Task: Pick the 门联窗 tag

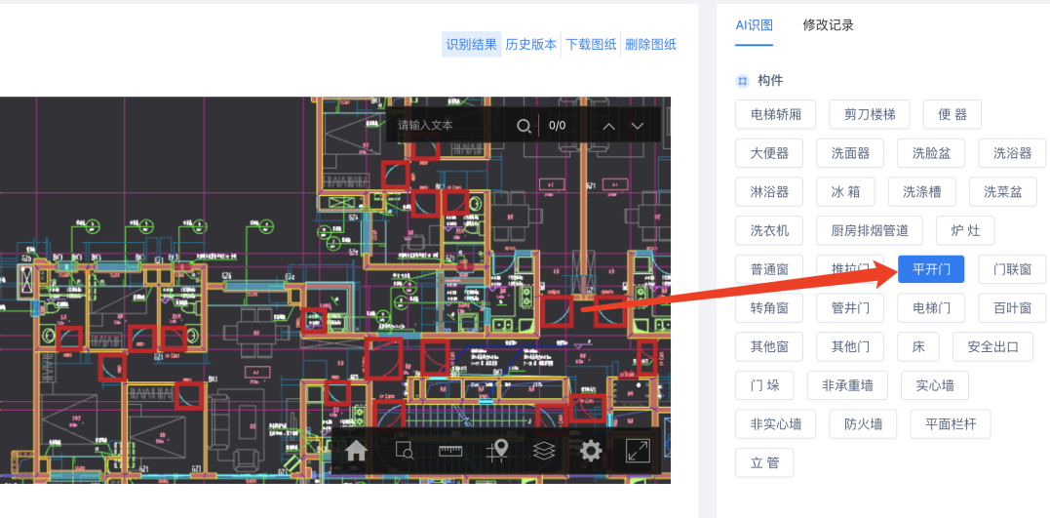Action: 1013,269
